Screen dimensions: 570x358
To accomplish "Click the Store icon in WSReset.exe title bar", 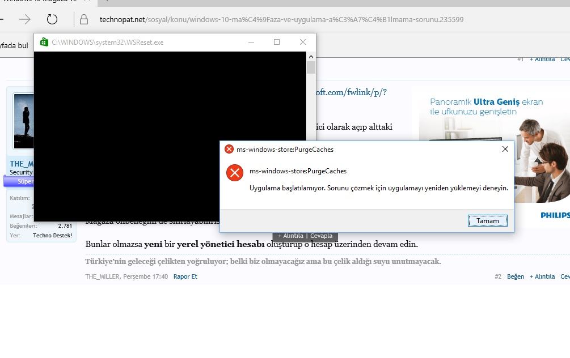I will [44, 42].
